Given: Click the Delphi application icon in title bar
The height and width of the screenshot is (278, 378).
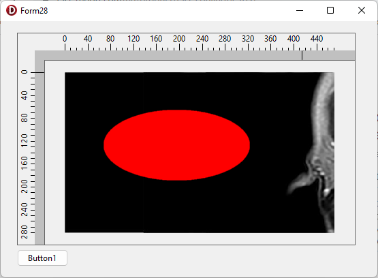Looking at the screenshot, I should pos(12,11).
